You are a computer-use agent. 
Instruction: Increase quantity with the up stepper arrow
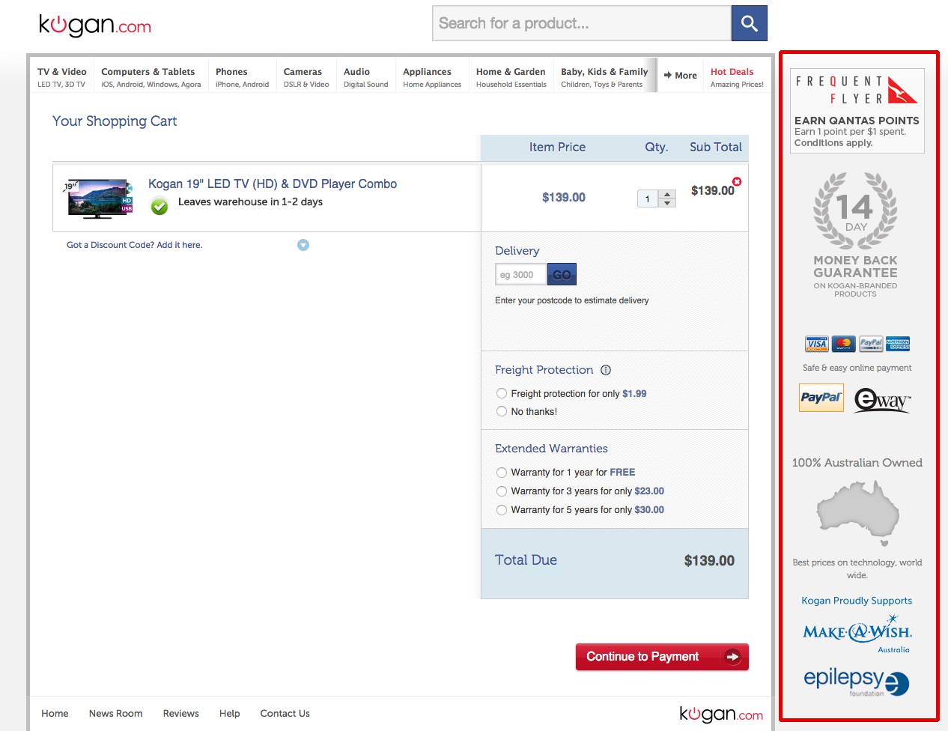point(667,194)
